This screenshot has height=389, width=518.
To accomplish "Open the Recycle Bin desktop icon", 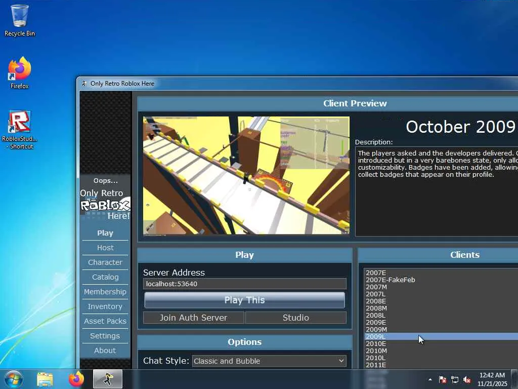I will tap(20, 20).
